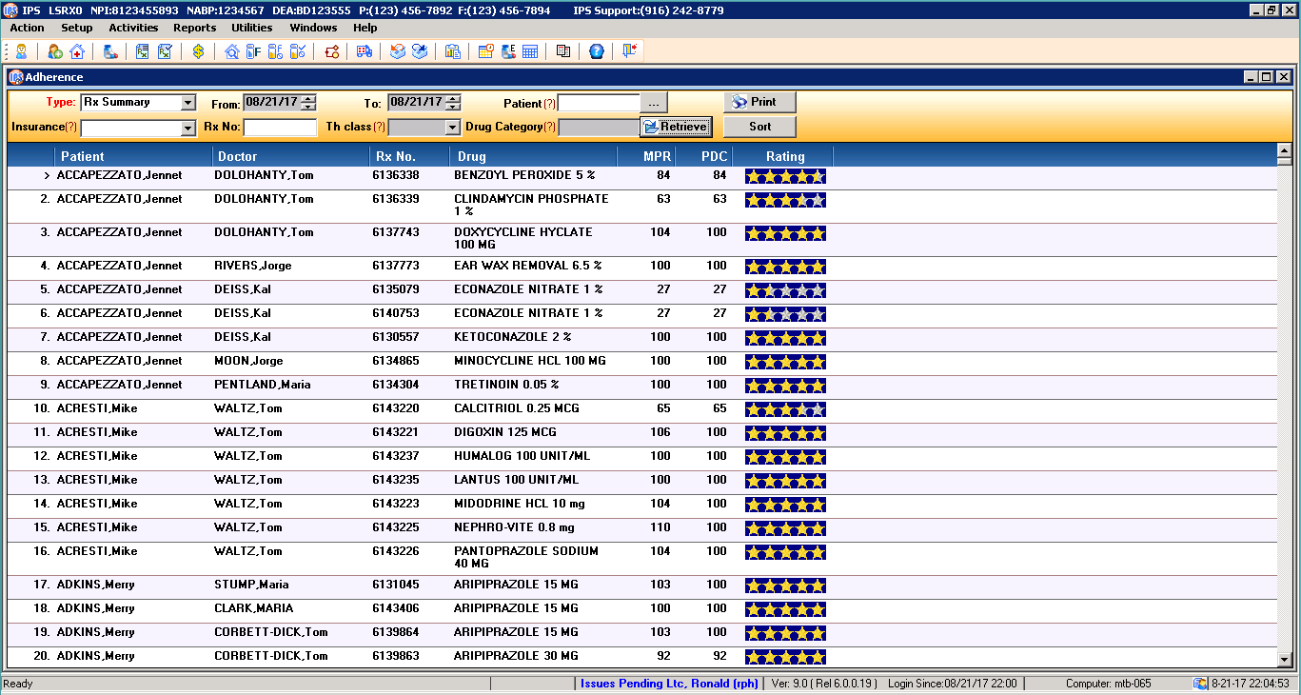Click the drug bottle toolbar icon

(111, 51)
